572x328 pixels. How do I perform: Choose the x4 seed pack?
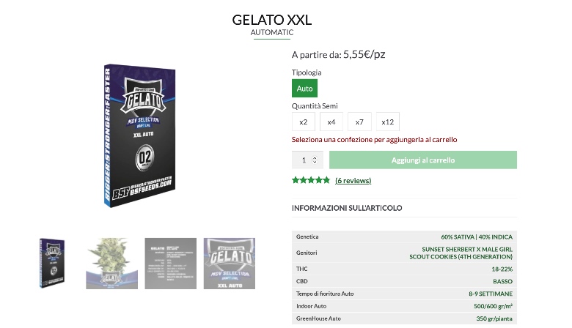[331, 122]
